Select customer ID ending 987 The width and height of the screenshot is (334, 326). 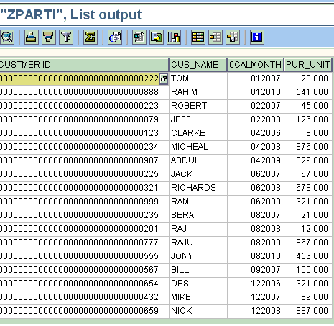[80, 160]
